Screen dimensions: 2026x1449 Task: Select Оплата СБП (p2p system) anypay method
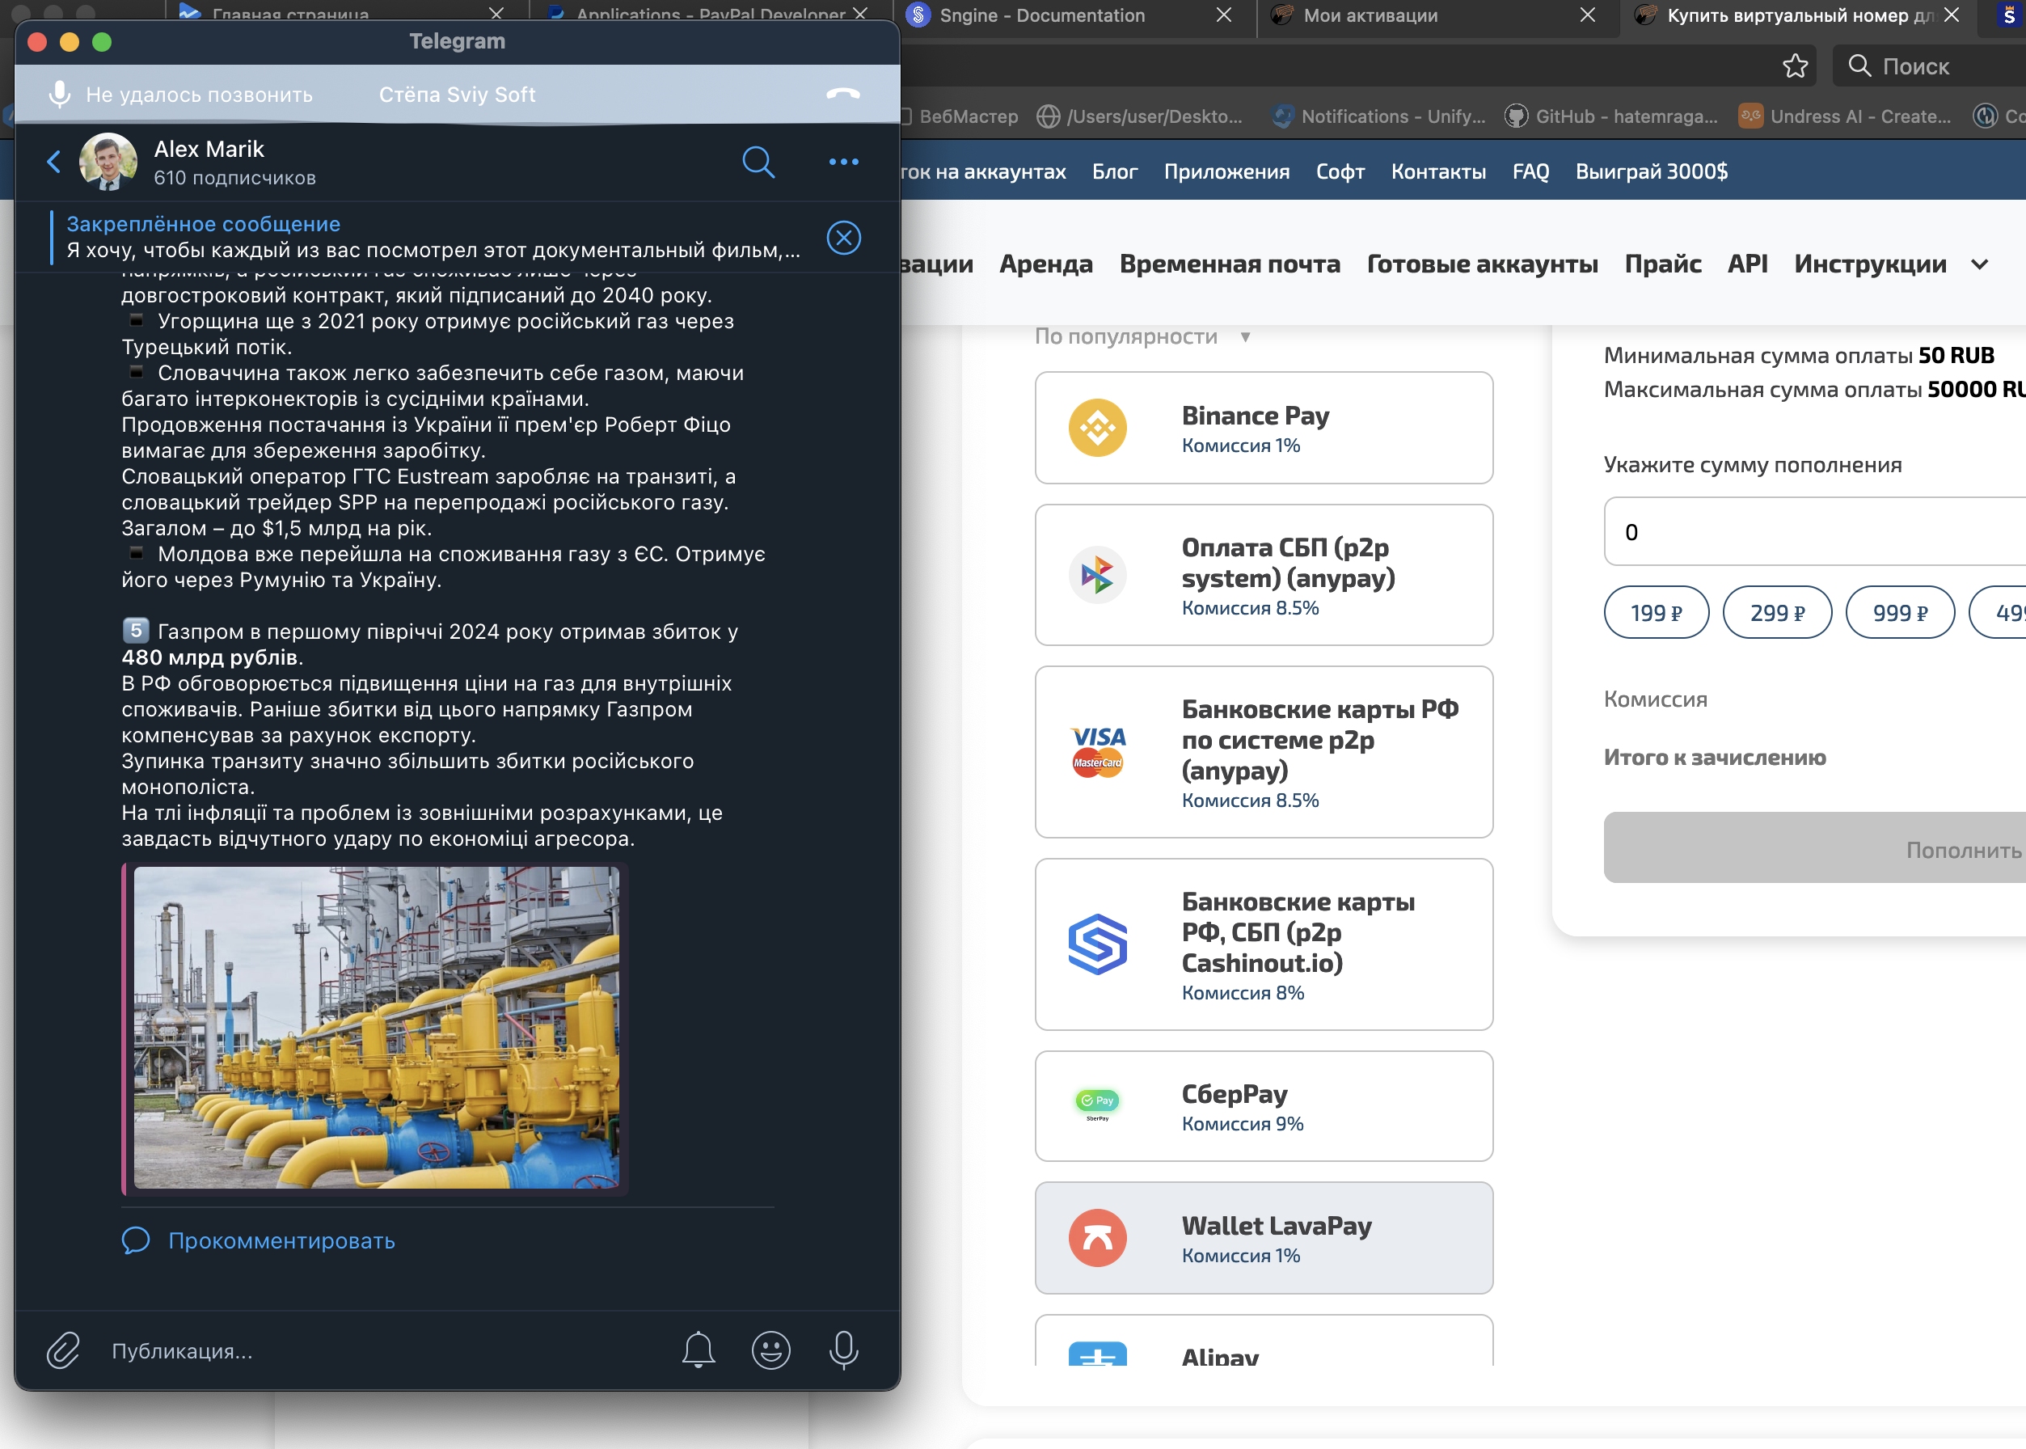point(1264,576)
